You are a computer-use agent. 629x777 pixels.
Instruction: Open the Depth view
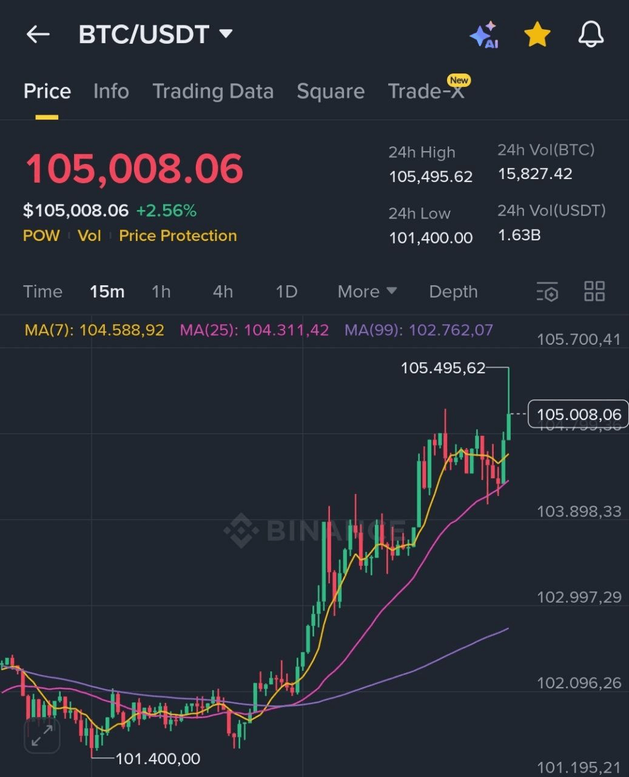pos(452,292)
